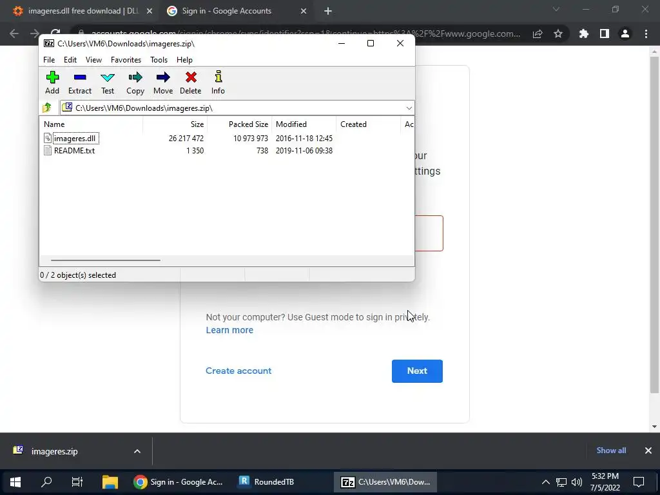Sort by Modified column header
Screen dimensions: 660x495
304,124
